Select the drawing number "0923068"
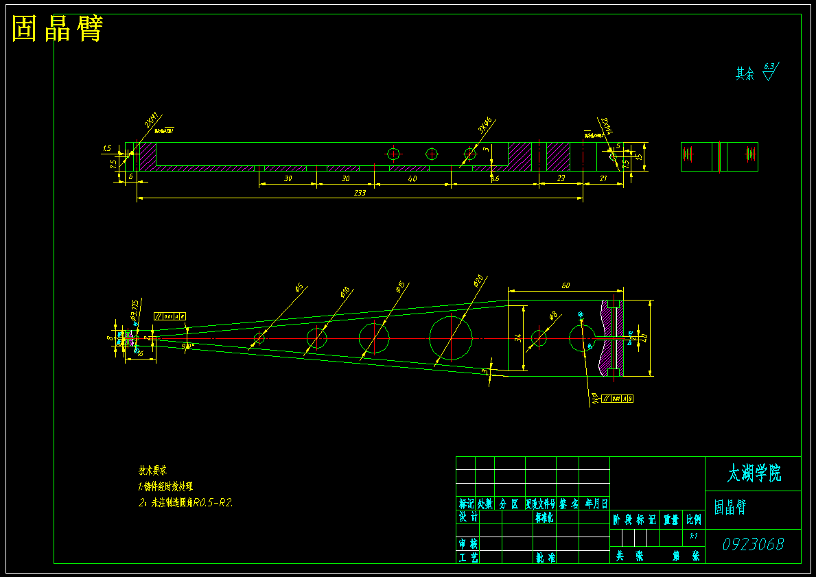Viewport: 816px width, 577px height. (753, 544)
